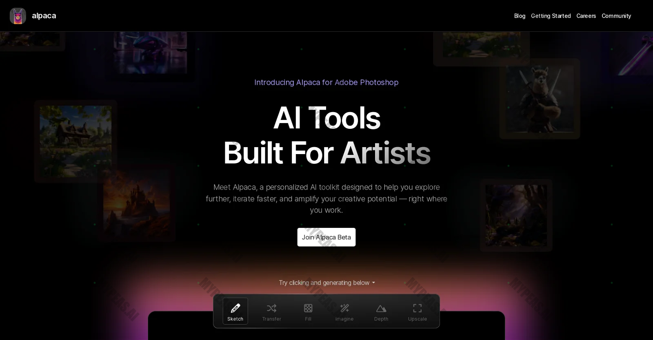Screen dimensions: 653x340
Task: Pick the Imagine magic wand icon
Action: [344, 308]
